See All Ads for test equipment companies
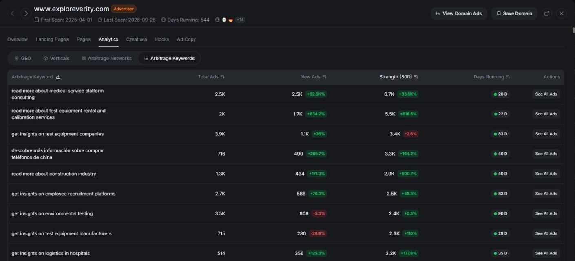This screenshot has height=261, width=575. 546,134
